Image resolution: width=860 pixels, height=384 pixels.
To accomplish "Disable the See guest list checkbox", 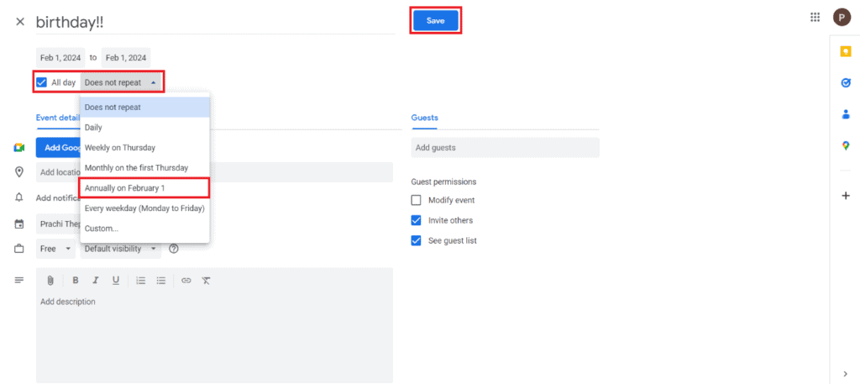I will pyautogui.click(x=416, y=240).
